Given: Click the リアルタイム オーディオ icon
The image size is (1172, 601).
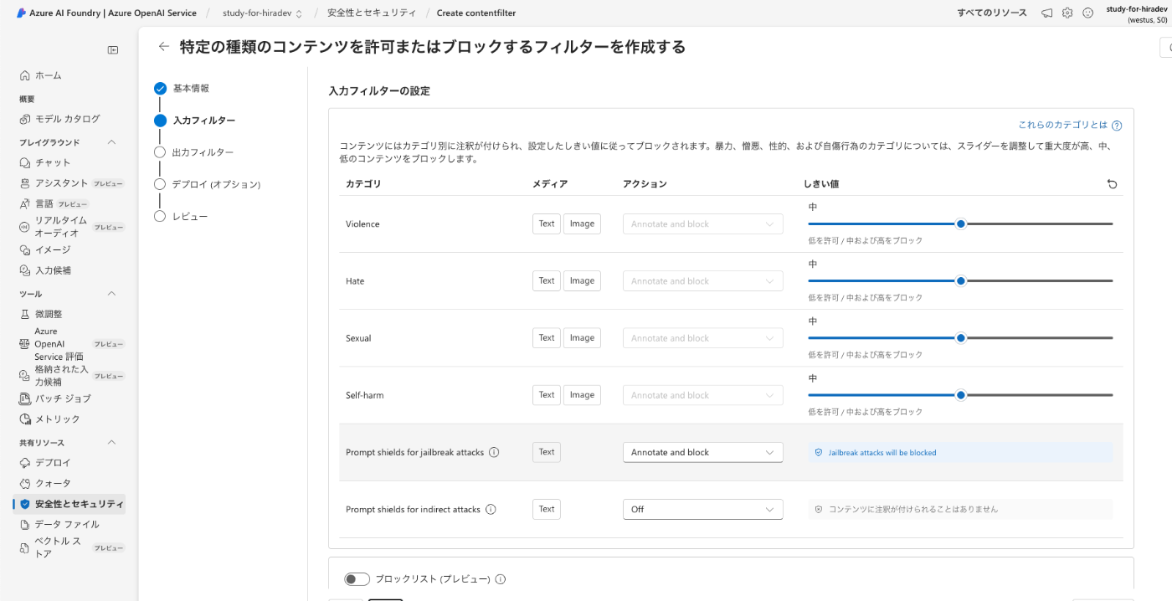Looking at the screenshot, I should pos(24,227).
